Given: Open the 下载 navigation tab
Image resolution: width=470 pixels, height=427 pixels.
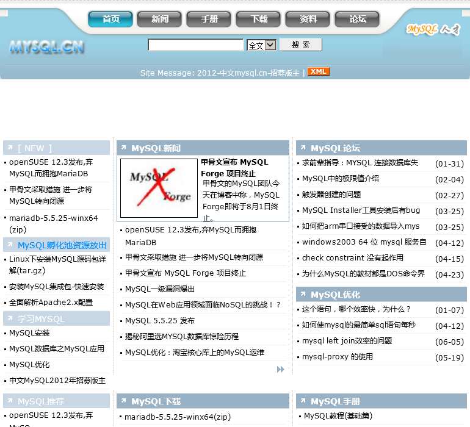Looking at the screenshot, I should 258,19.
